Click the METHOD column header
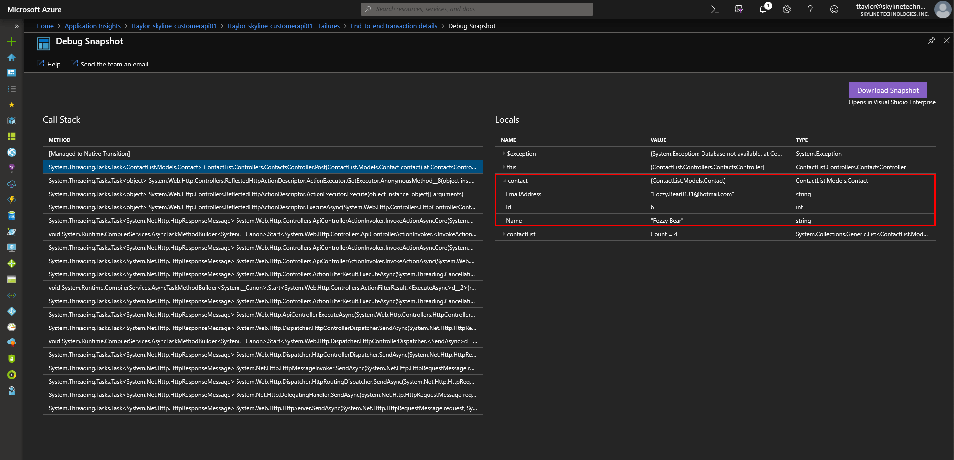 [60, 140]
